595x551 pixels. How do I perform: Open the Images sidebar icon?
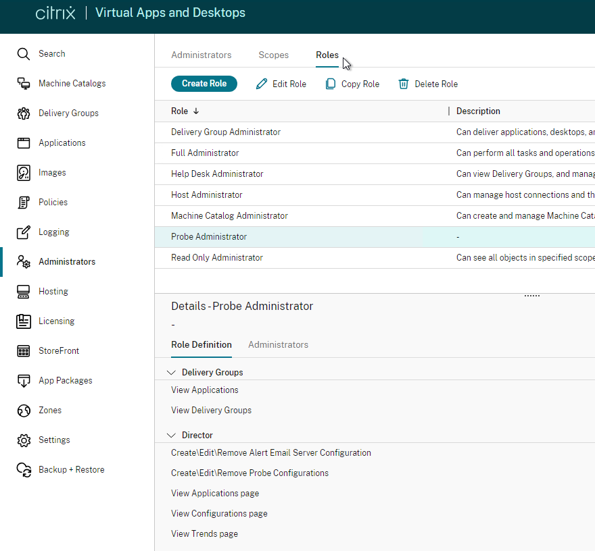coord(24,172)
